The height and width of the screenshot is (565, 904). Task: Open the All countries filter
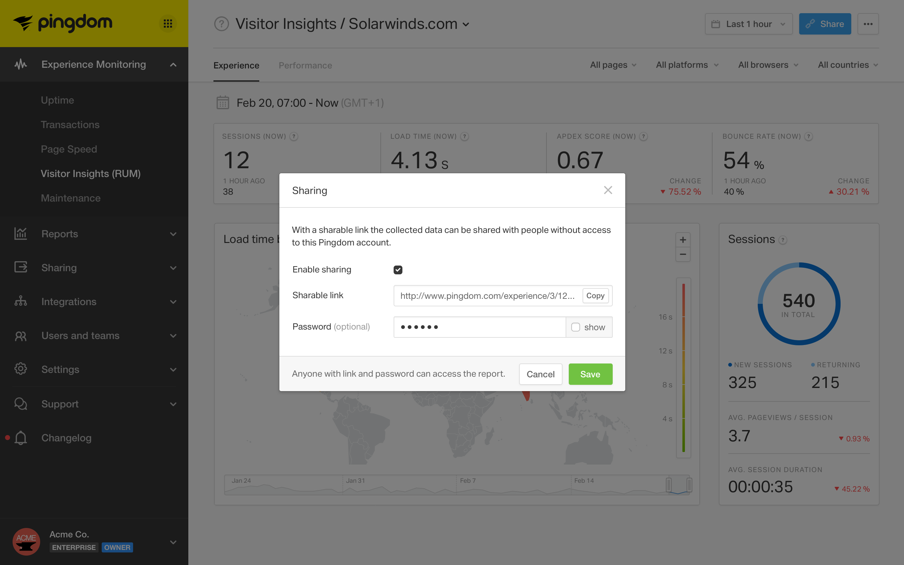(848, 65)
